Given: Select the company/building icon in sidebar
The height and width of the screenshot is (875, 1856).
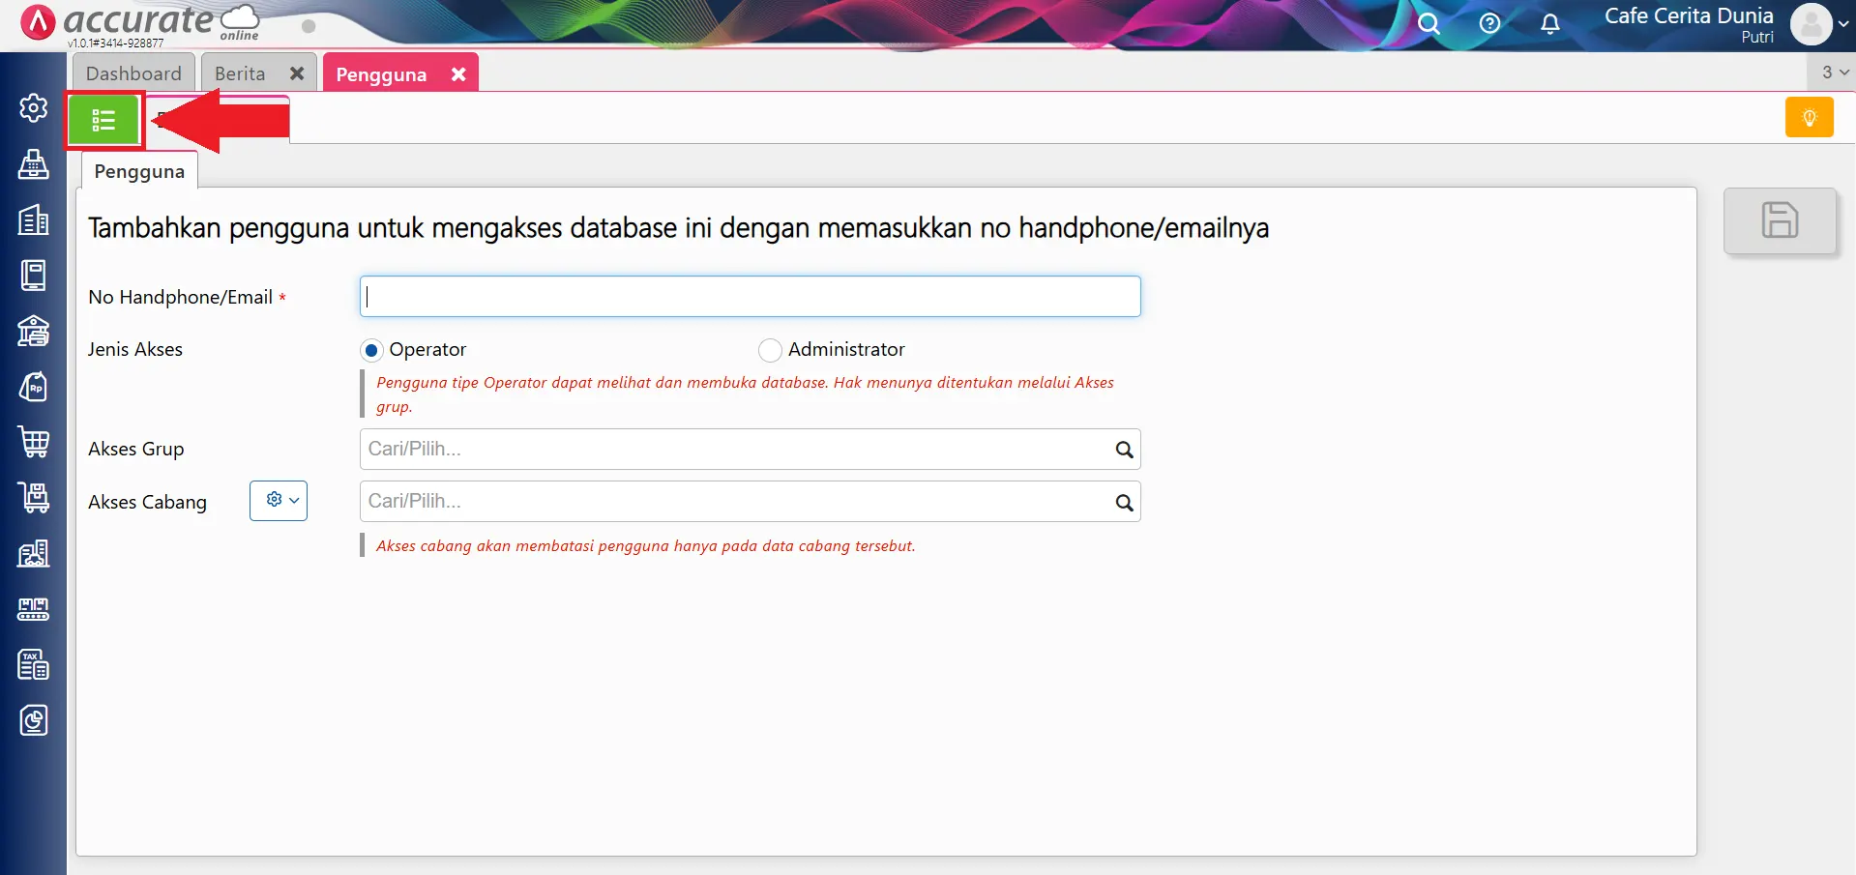Looking at the screenshot, I should 34,220.
